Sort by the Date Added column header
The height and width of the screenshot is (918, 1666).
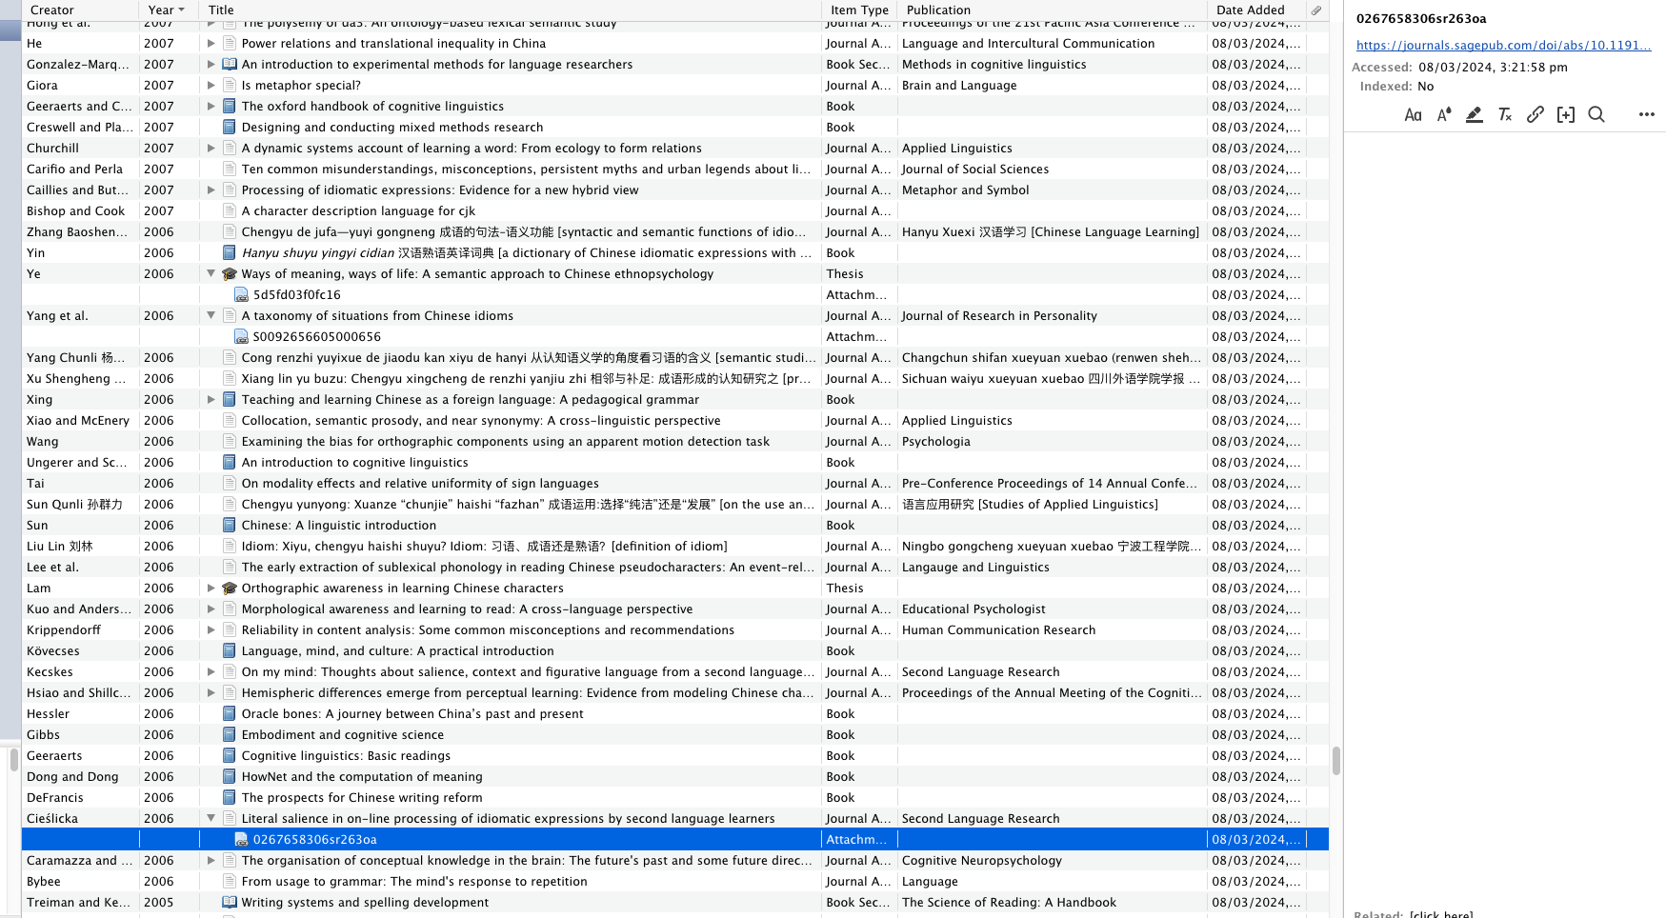coord(1256,10)
